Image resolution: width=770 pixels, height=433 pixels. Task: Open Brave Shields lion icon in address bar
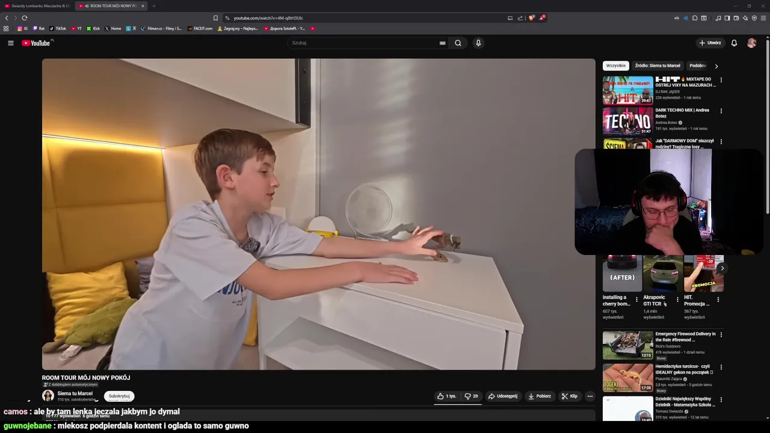click(x=531, y=18)
